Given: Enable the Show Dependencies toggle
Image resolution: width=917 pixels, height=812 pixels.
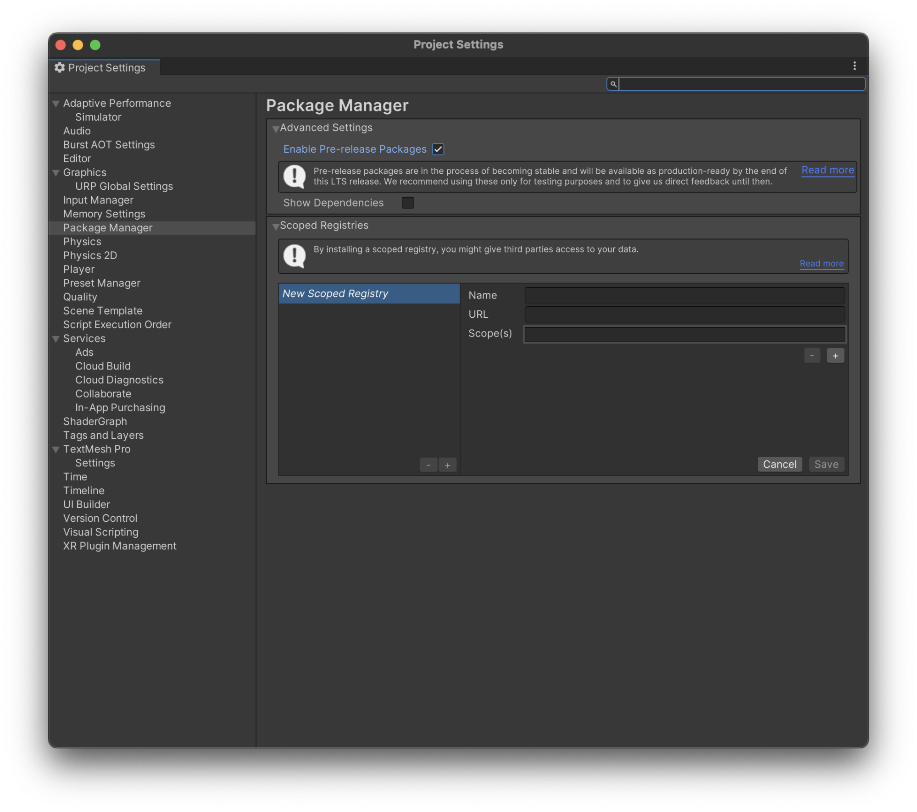Looking at the screenshot, I should (408, 203).
